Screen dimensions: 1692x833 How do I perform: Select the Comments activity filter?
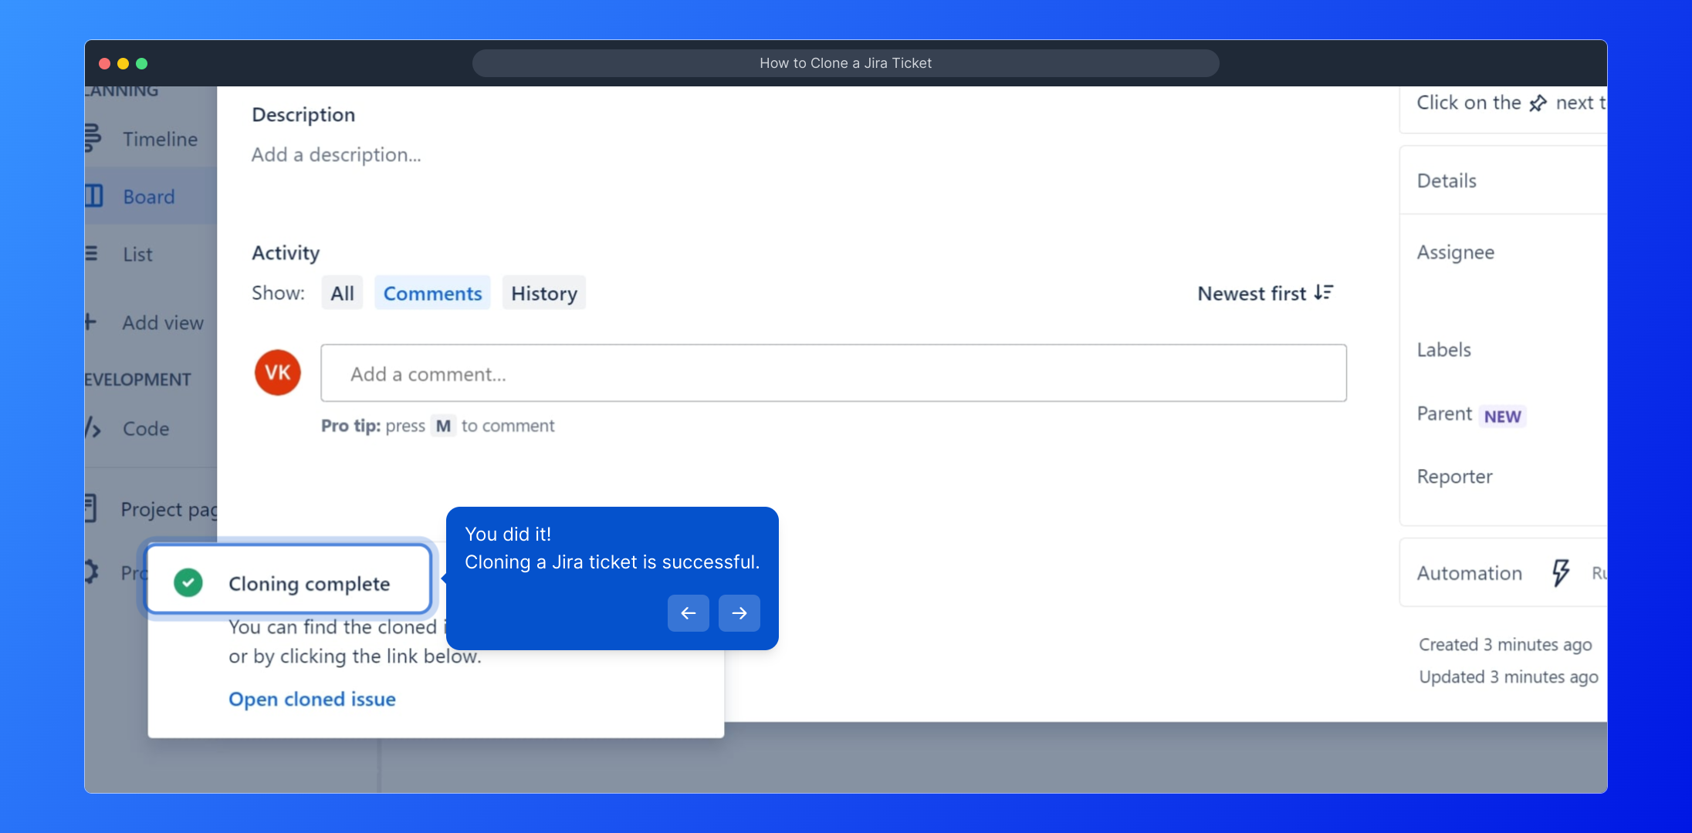[x=432, y=293]
